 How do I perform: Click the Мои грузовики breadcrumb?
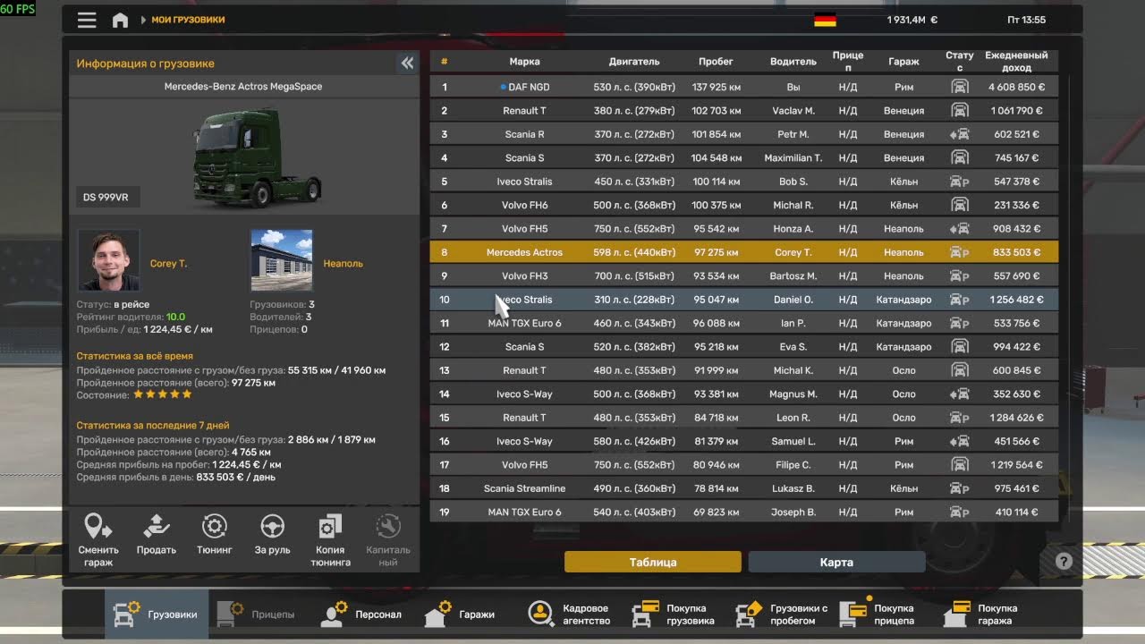(188, 20)
